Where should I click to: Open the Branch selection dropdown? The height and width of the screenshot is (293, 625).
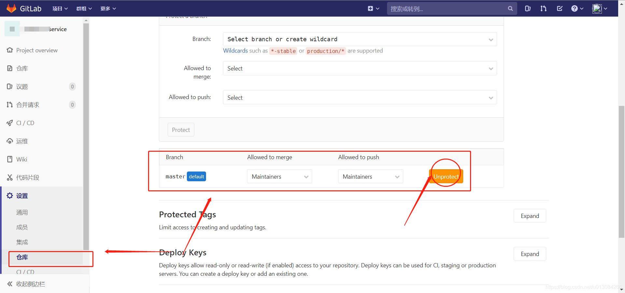pos(359,39)
